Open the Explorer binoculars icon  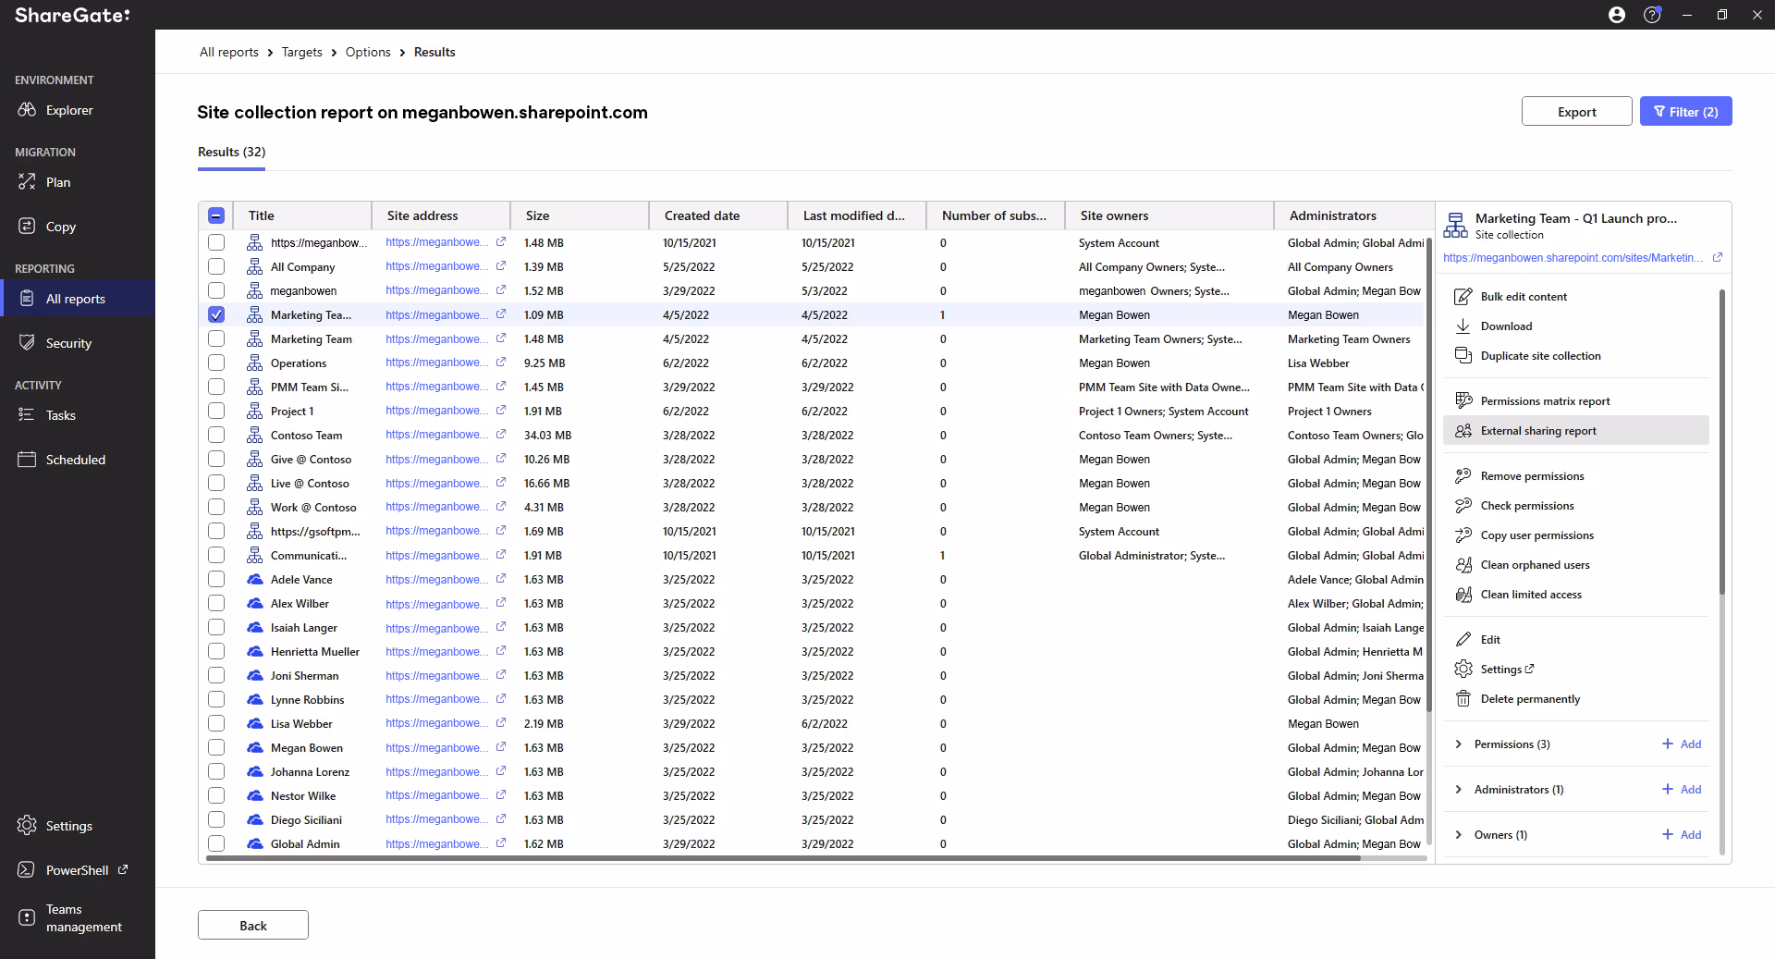pos(27,110)
